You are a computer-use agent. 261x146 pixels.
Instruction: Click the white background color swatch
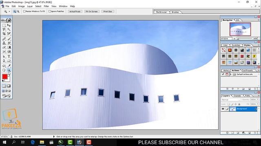coord(8,80)
